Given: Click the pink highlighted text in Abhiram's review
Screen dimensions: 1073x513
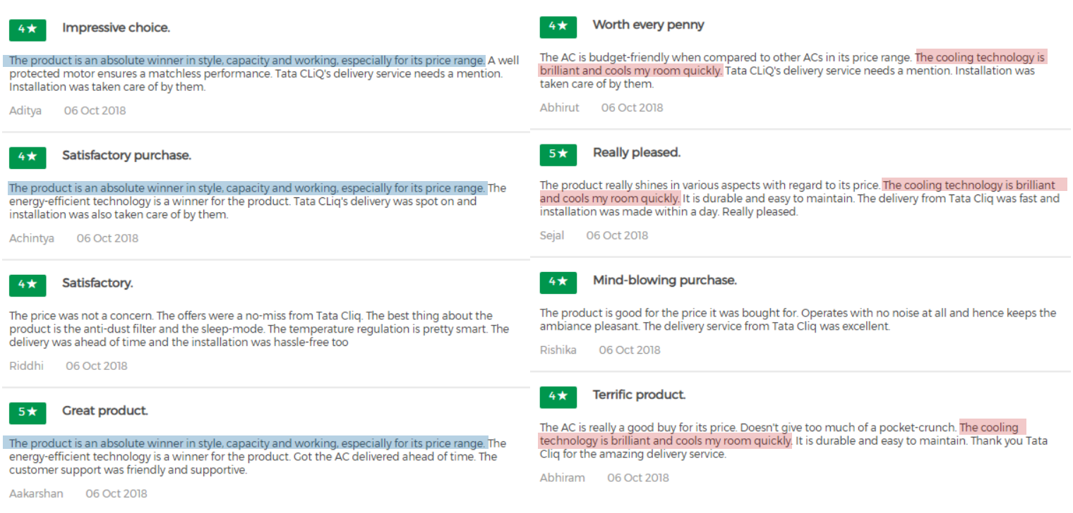Looking at the screenshot, I should pyautogui.click(x=664, y=441).
